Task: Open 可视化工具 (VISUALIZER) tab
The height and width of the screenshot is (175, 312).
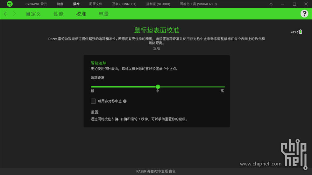Action: 198,4
